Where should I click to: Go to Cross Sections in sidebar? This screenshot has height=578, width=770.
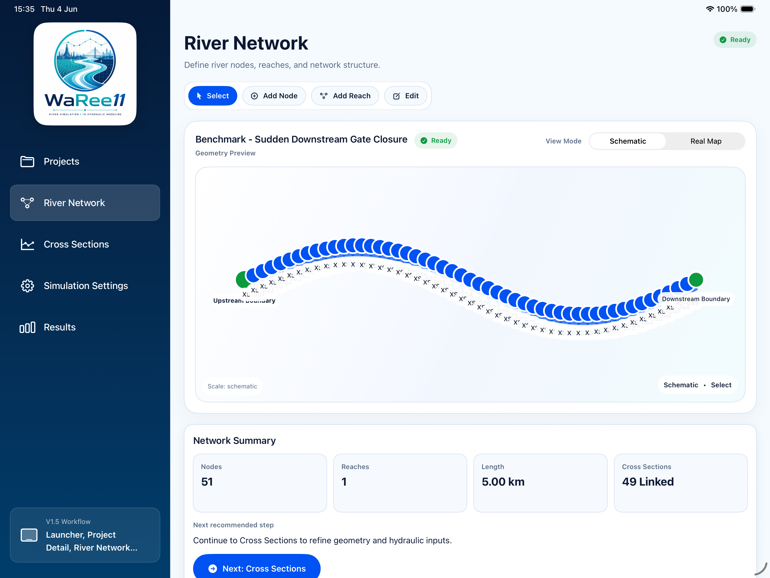click(x=85, y=244)
